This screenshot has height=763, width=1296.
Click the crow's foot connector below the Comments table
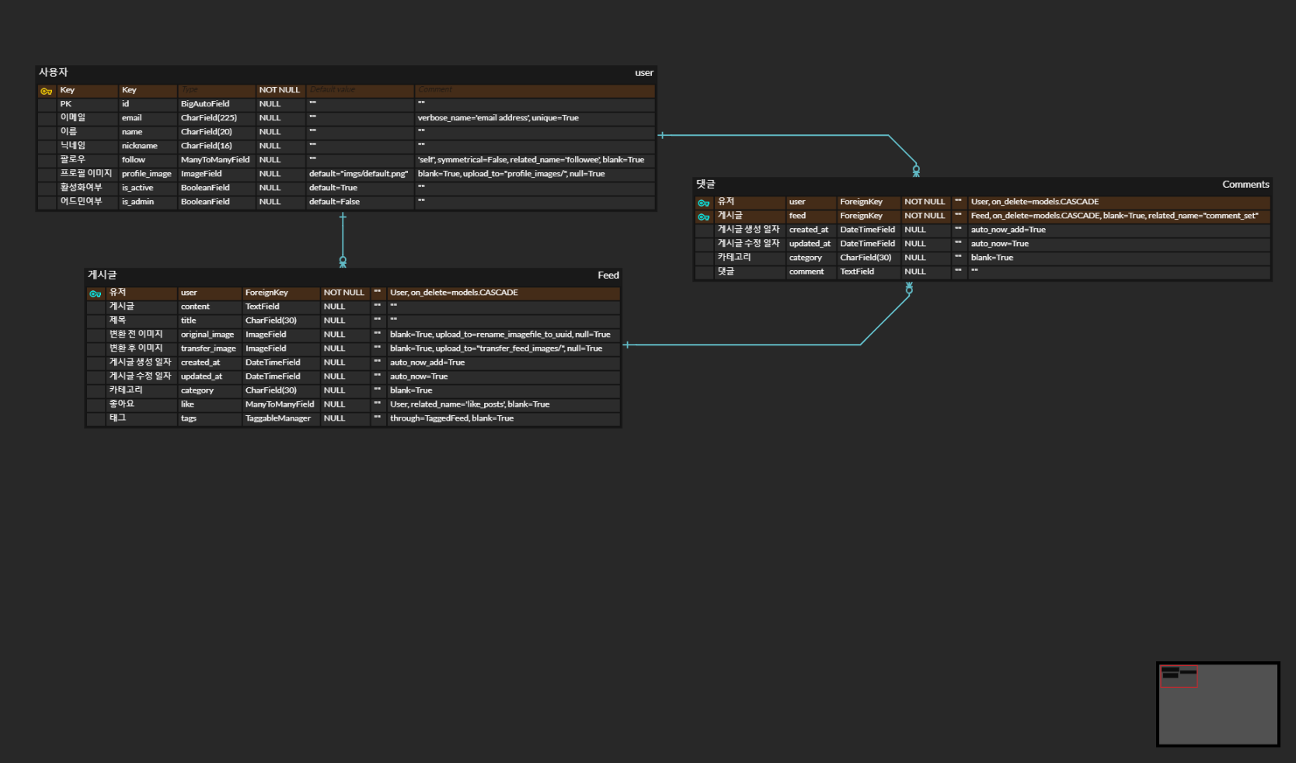908,287
